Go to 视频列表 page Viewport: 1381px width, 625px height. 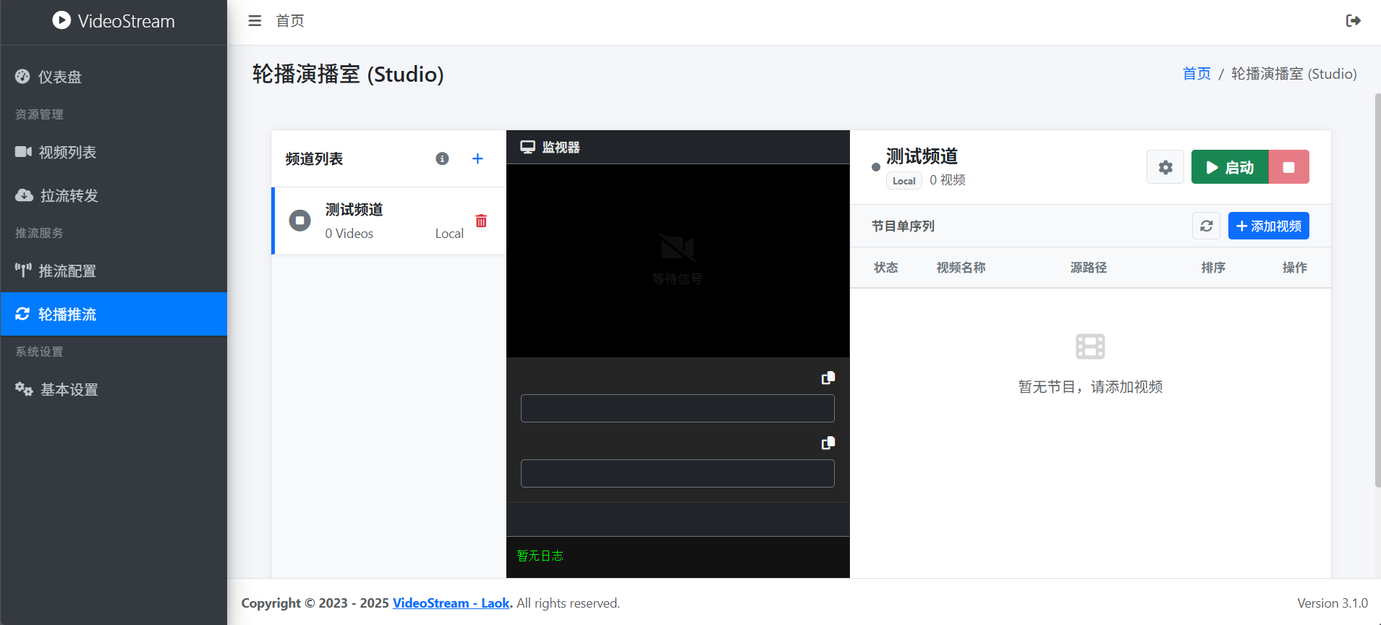(x=67, y=152)
